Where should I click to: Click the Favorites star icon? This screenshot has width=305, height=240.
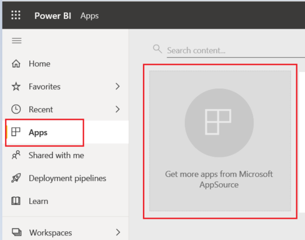tap(16, 86)
